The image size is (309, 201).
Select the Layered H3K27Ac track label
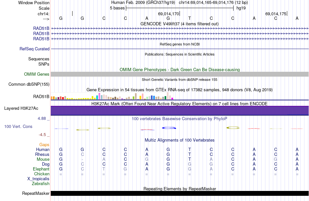click(21, 108)
